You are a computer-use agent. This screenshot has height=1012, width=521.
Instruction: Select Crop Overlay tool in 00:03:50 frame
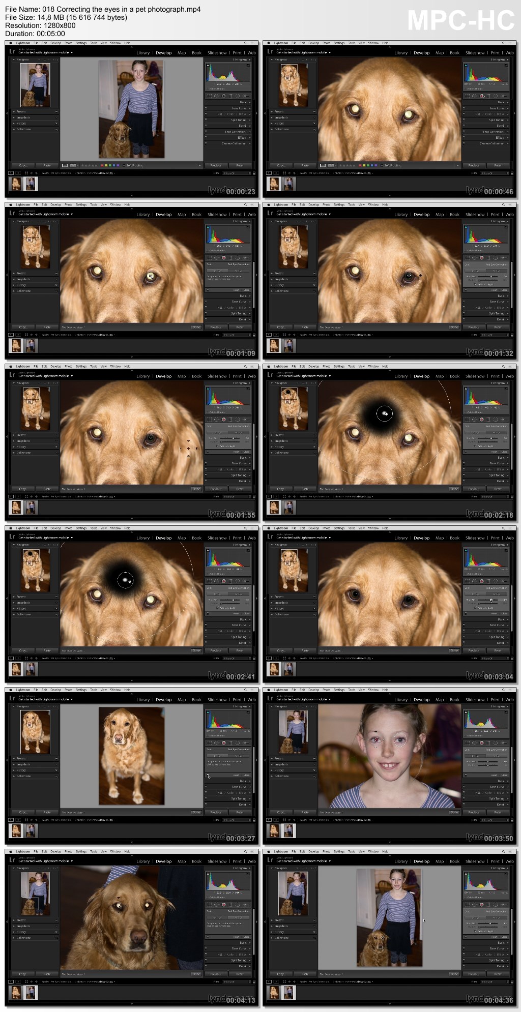pos(467,743)
